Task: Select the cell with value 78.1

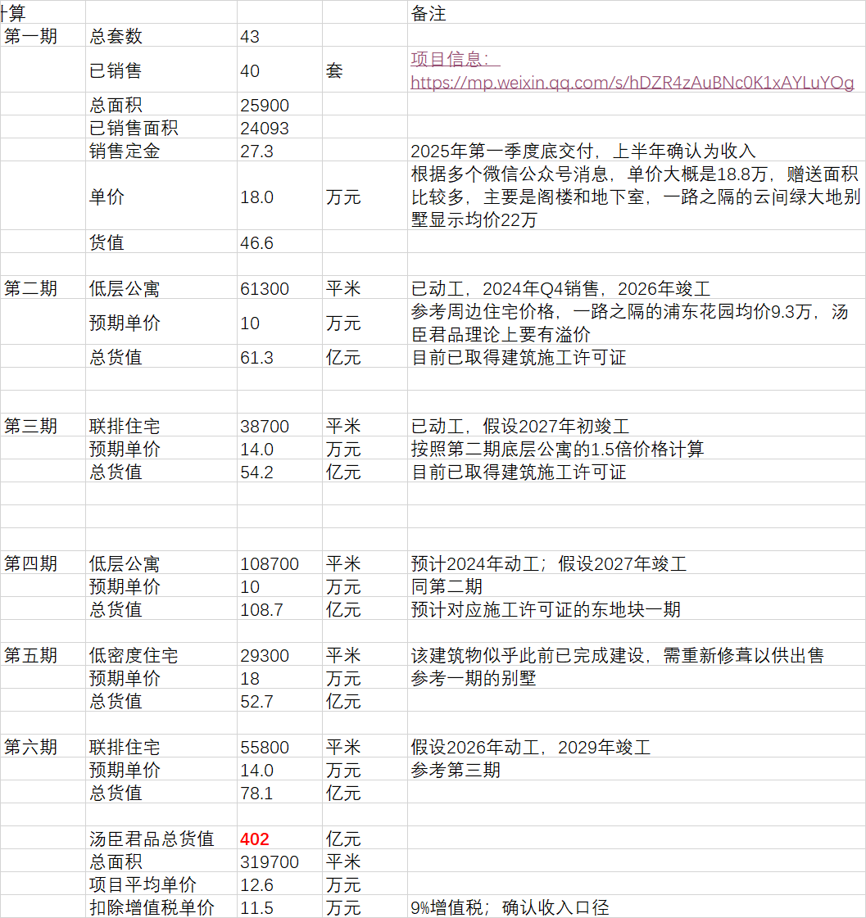Action: tap(279, 792)
